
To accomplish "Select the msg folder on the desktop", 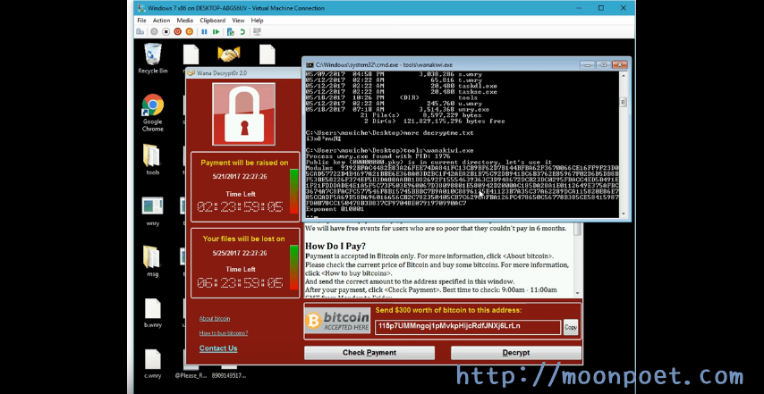I will [152, 261].
